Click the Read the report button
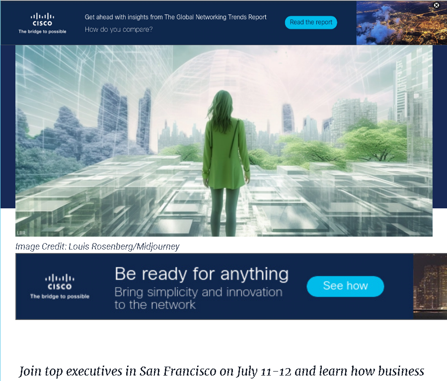 coord(311,22)
